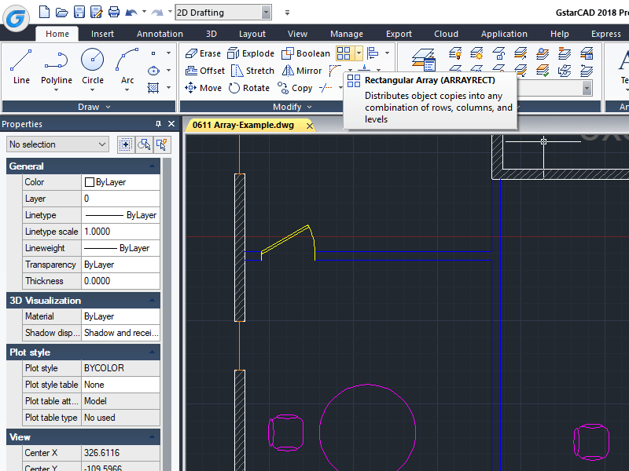
Task: Create a new drawing with the New icon
Action: [x=44, y=12]
